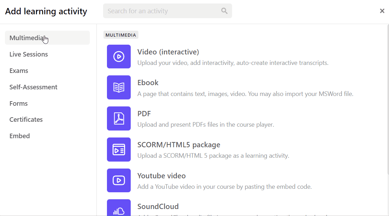Switch to the Live Sessions category
This screenshot has width=389, height=216.
tap(28, 54)
